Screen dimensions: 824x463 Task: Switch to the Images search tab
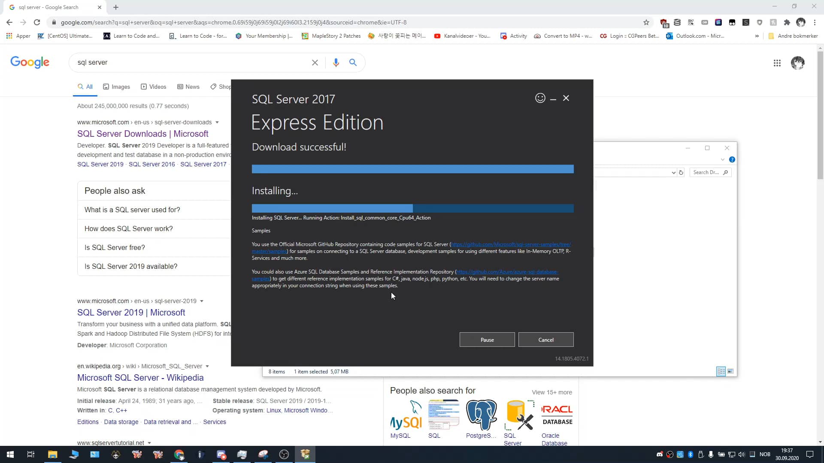click(x=116, y=87)
